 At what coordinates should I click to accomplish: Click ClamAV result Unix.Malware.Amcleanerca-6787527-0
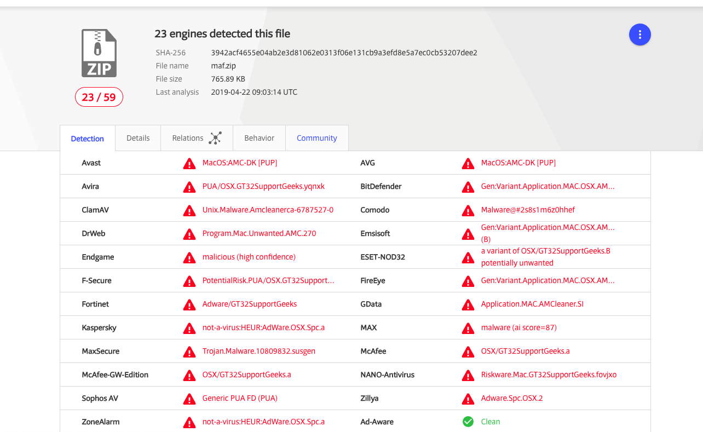[268, 210]
